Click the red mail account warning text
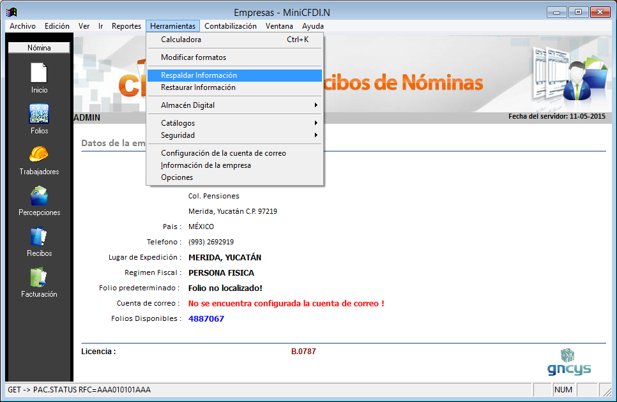617x402 pixels. point(286,303)
